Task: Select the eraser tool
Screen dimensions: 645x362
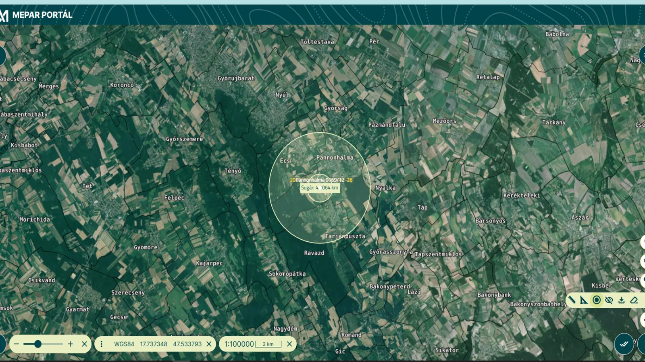Action: pyautogui.click(x=634, y=300)
